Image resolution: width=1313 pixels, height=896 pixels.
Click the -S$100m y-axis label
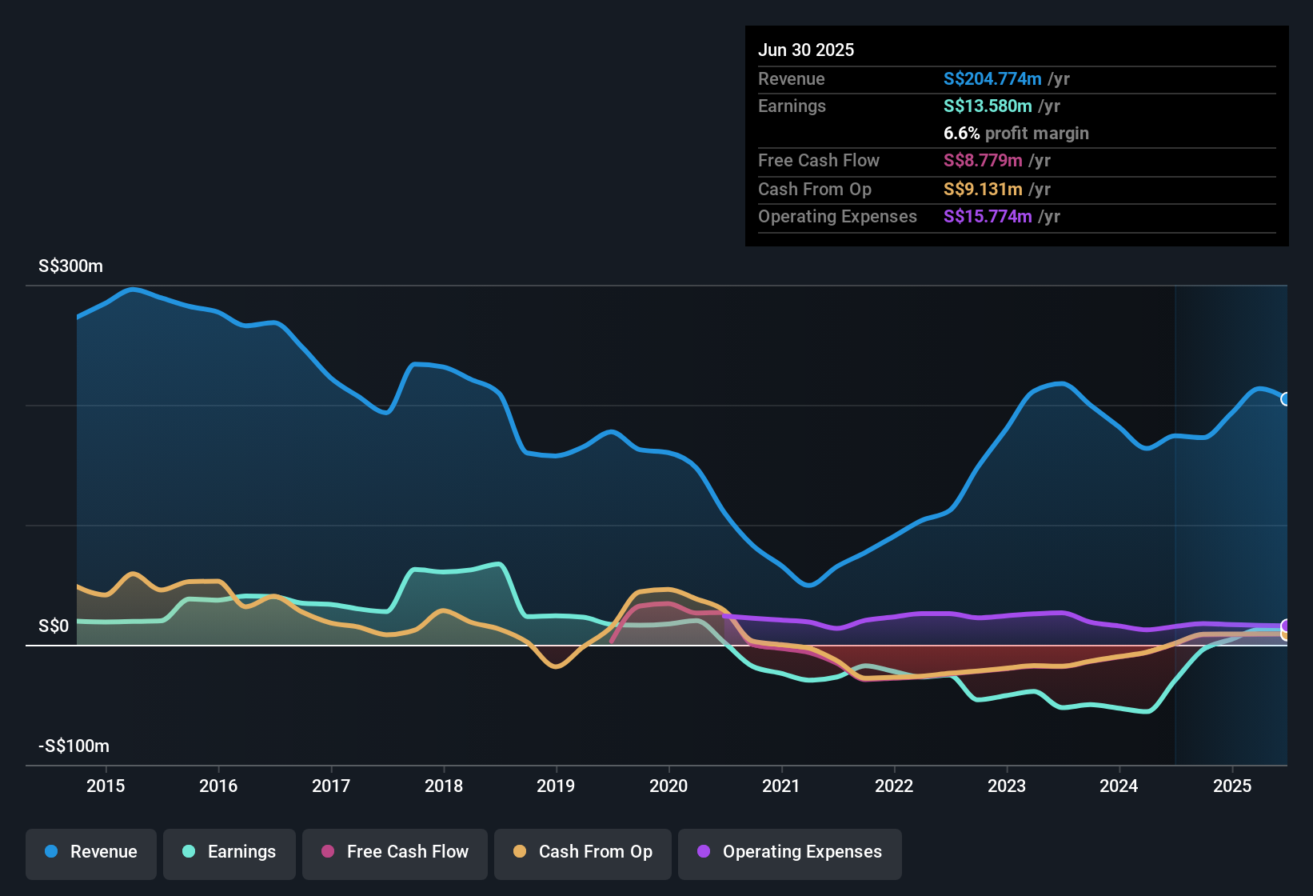(x=74, y=746)
